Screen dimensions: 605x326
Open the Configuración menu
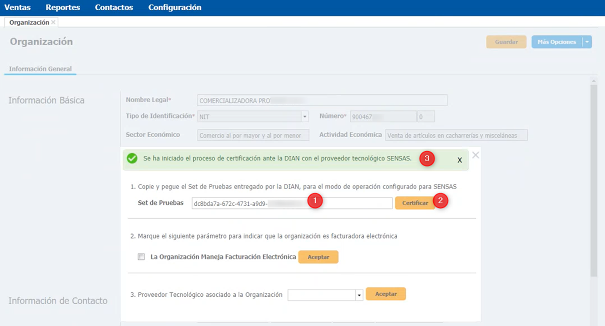click(x=175, y=8)
